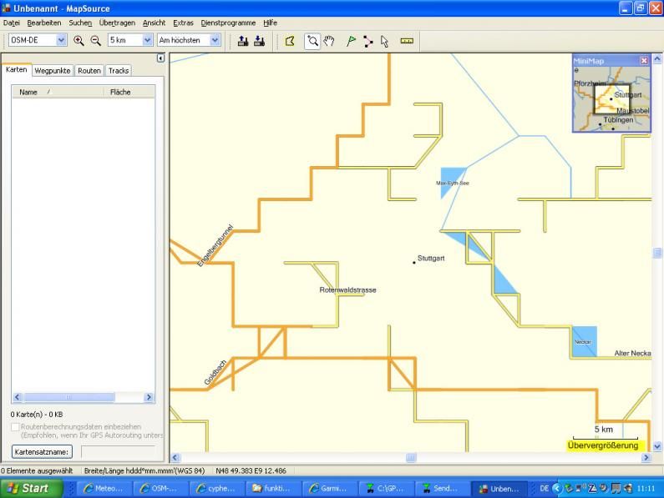Click the zoom out magnifier icon
Viewport: 664px width, 498px height.
coord(96,41)
